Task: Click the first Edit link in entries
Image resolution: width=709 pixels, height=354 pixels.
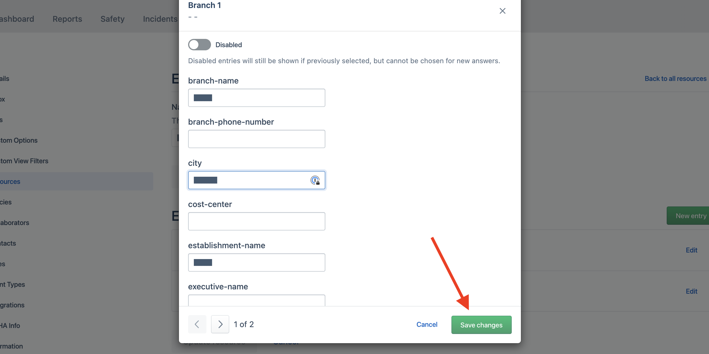Action: [692, 250]
